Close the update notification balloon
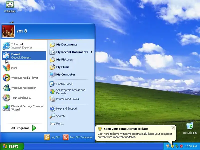The image size is (200, 150). [x=172, y=128]
